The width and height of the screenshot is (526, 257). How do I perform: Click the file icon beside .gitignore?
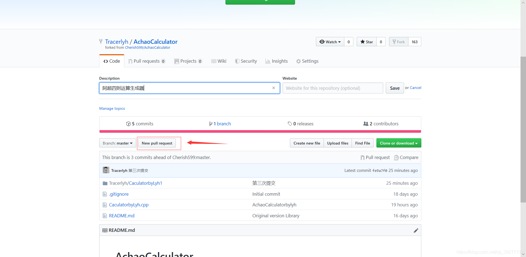coord(105,194)
